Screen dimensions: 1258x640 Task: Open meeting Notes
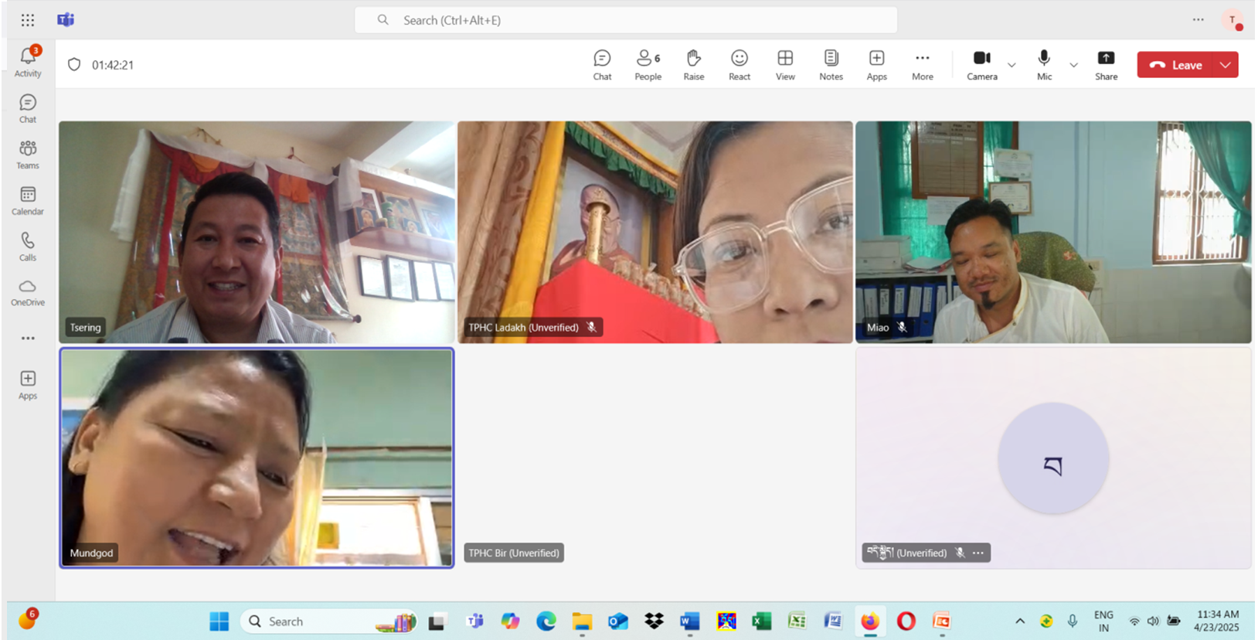pyautogui.click(x=831, y=65)
